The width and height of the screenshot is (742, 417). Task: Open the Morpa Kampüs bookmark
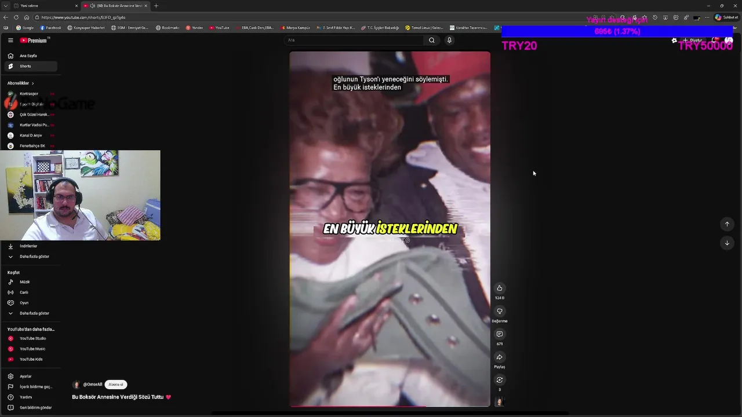coord(296,28)
